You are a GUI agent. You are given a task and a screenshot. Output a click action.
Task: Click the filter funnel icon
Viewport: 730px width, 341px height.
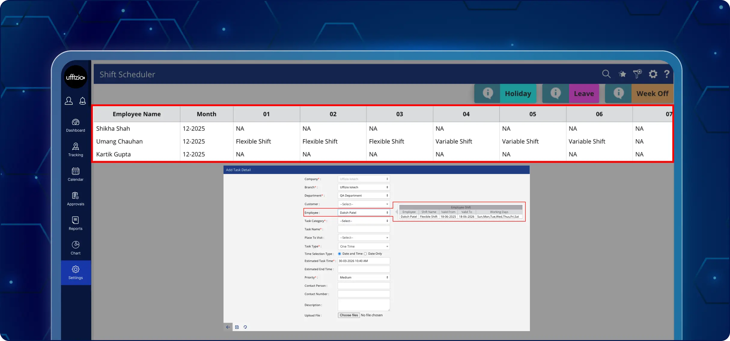tap(637, 74)
